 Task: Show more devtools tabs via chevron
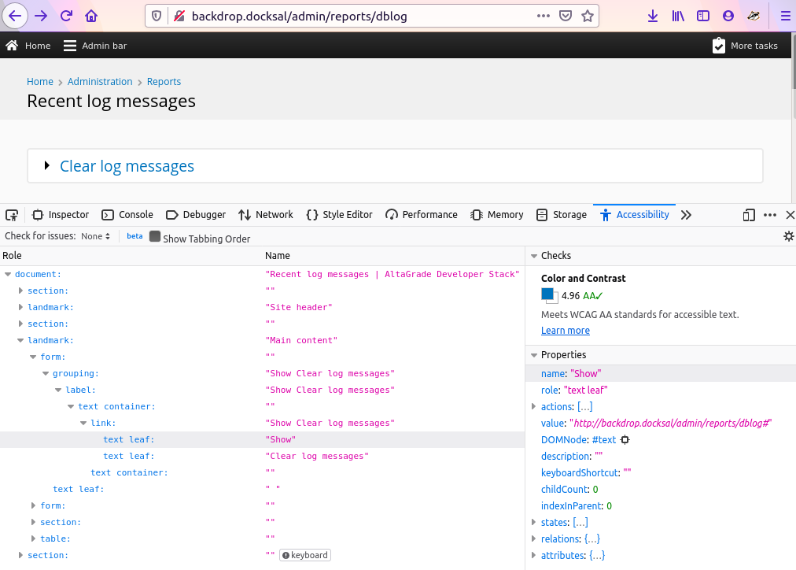[x=687, y=215]
